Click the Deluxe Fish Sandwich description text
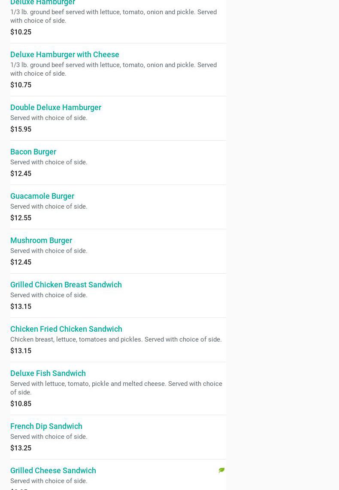Image resolution: width=339 pixels, height=490 pixels. 116,388
